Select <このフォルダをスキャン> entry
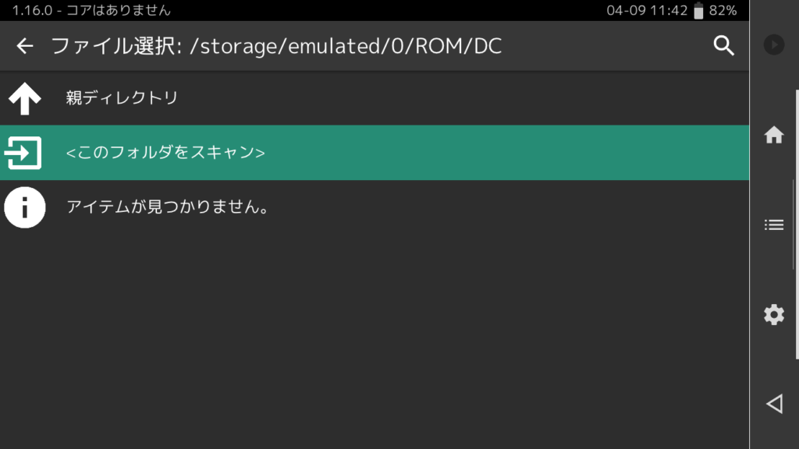Viewport: 799px width, 449px height. pos(375,152)
